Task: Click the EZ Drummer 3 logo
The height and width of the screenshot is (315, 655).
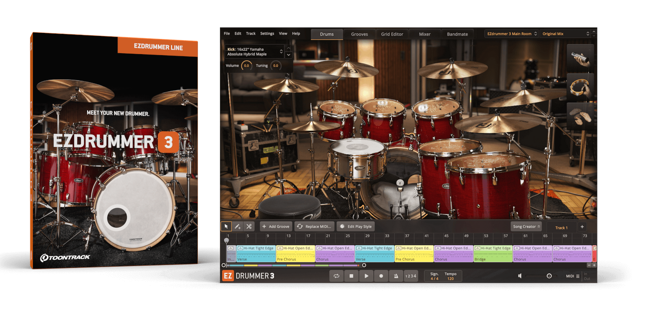Action: [x=248, y=276]
